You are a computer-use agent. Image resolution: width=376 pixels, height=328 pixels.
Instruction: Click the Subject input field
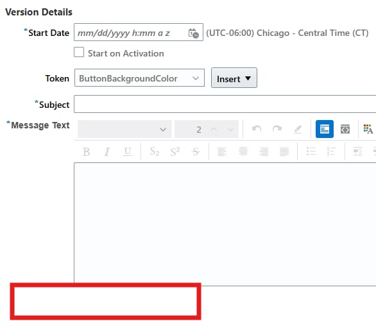coord(225,104)
